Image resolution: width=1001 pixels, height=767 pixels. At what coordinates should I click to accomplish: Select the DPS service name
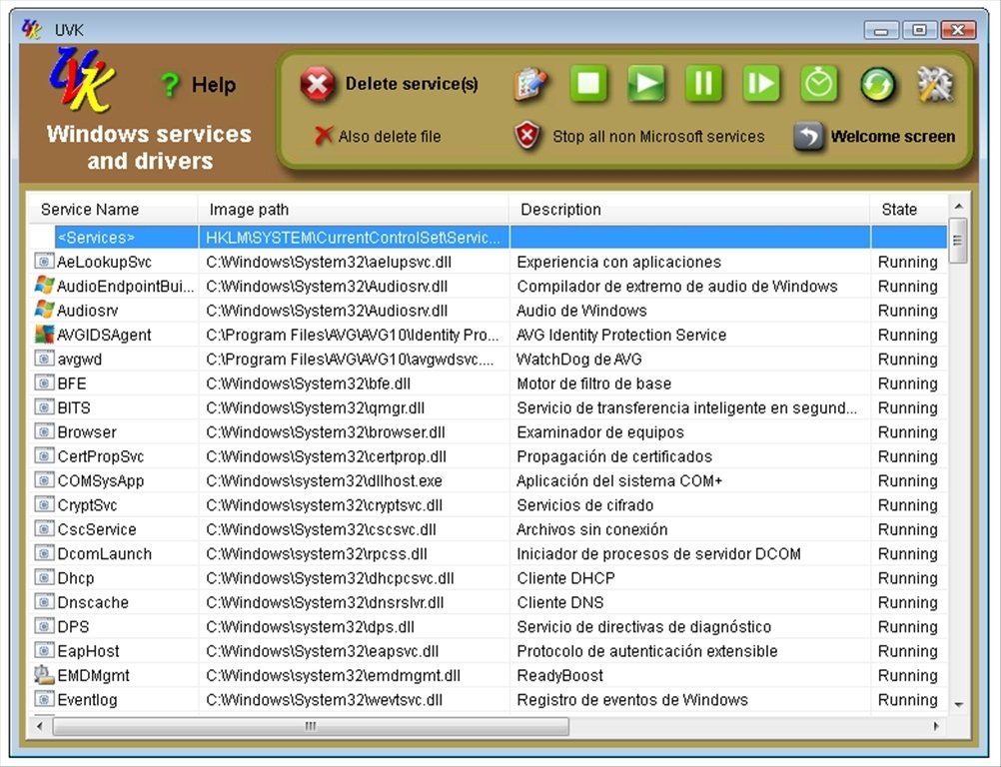(73, 626)
